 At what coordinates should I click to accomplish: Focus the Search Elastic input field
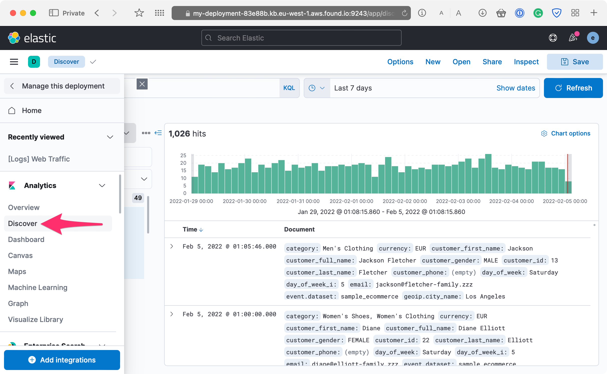[301, 38]
